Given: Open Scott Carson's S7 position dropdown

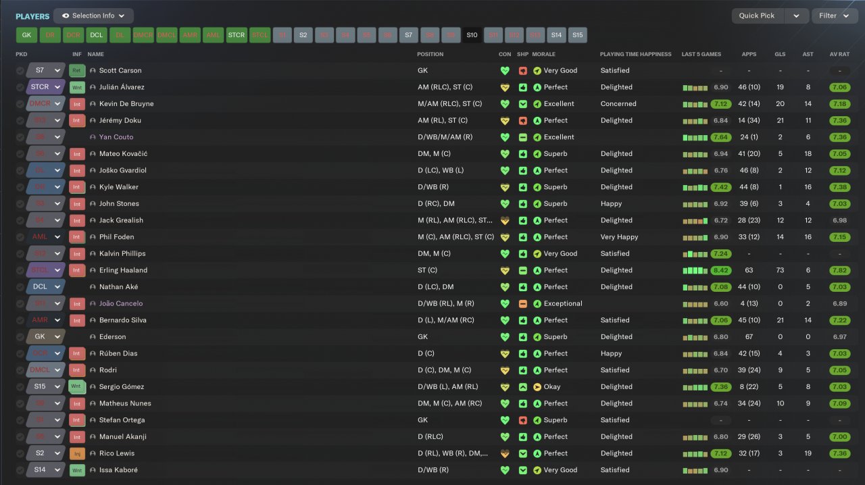Looking at the screenshot, I should point(46,70).
